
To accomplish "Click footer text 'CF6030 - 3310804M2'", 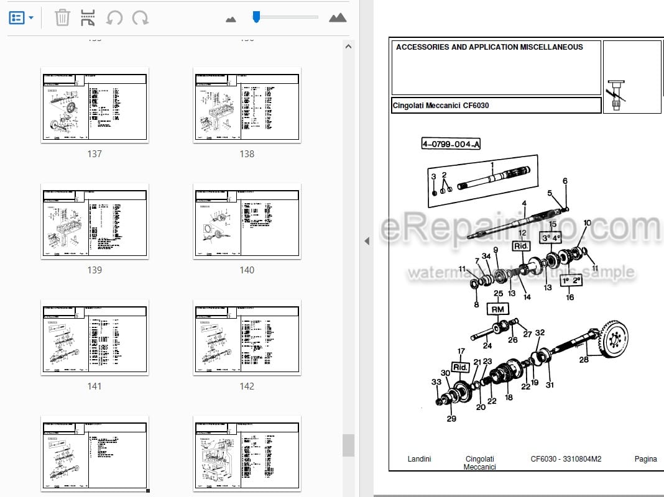I will 566,459.
